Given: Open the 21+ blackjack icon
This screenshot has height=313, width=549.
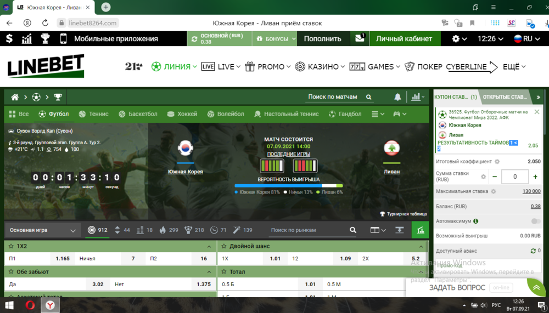Looking at the screenshot, I should [134, 66].
